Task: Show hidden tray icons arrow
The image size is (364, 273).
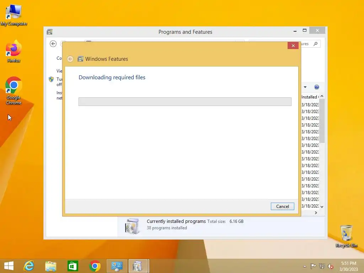Action: (305, 266)
